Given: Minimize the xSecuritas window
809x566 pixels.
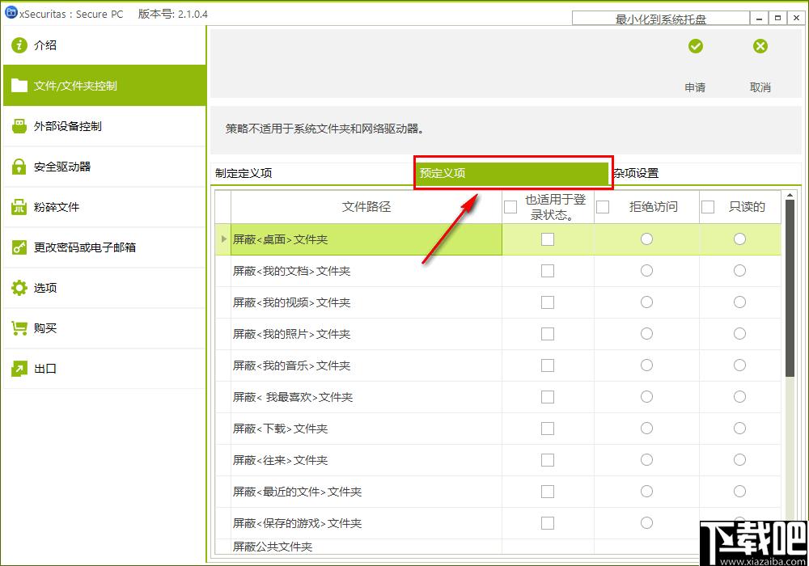Looking at the screenshot, I should pyautogui.click(x=759, y=18).
